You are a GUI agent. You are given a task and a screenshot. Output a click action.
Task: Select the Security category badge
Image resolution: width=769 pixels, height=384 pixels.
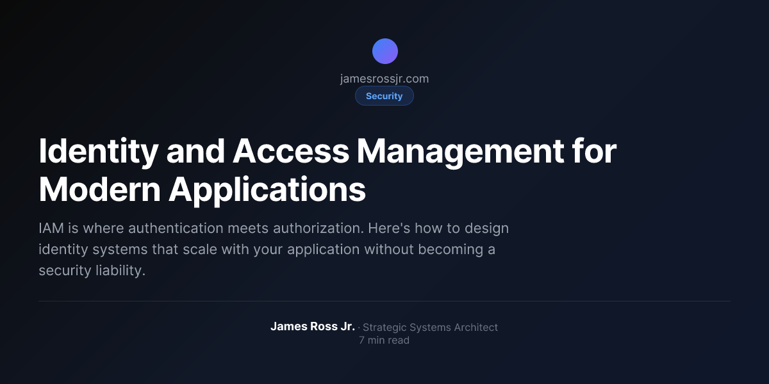point(384,96)
